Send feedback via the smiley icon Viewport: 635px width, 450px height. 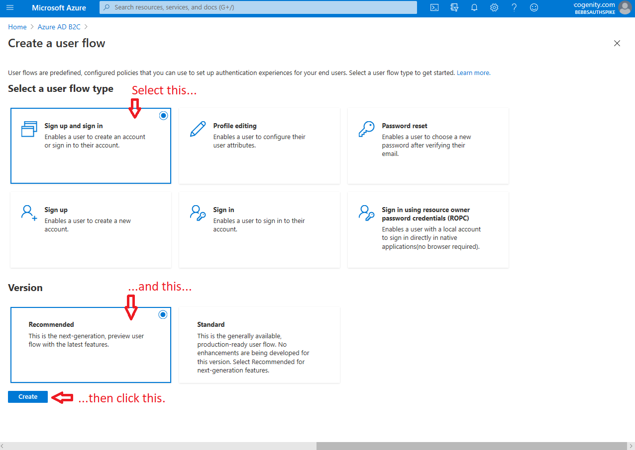click(533, 7)
